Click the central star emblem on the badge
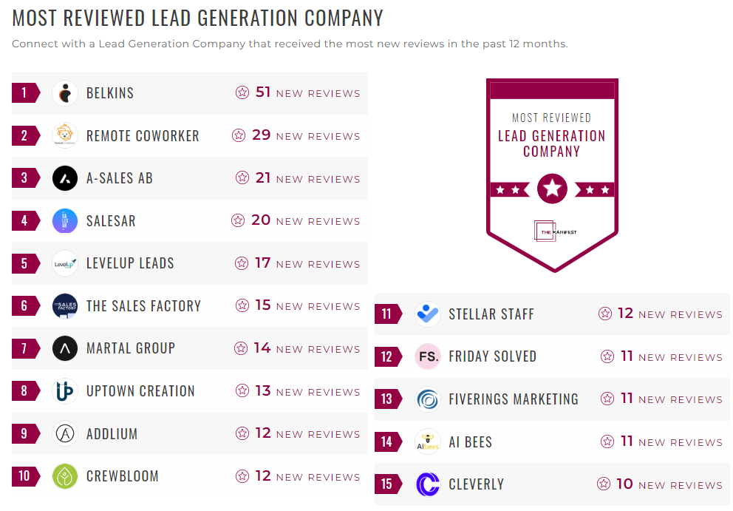 click(552, 189)
